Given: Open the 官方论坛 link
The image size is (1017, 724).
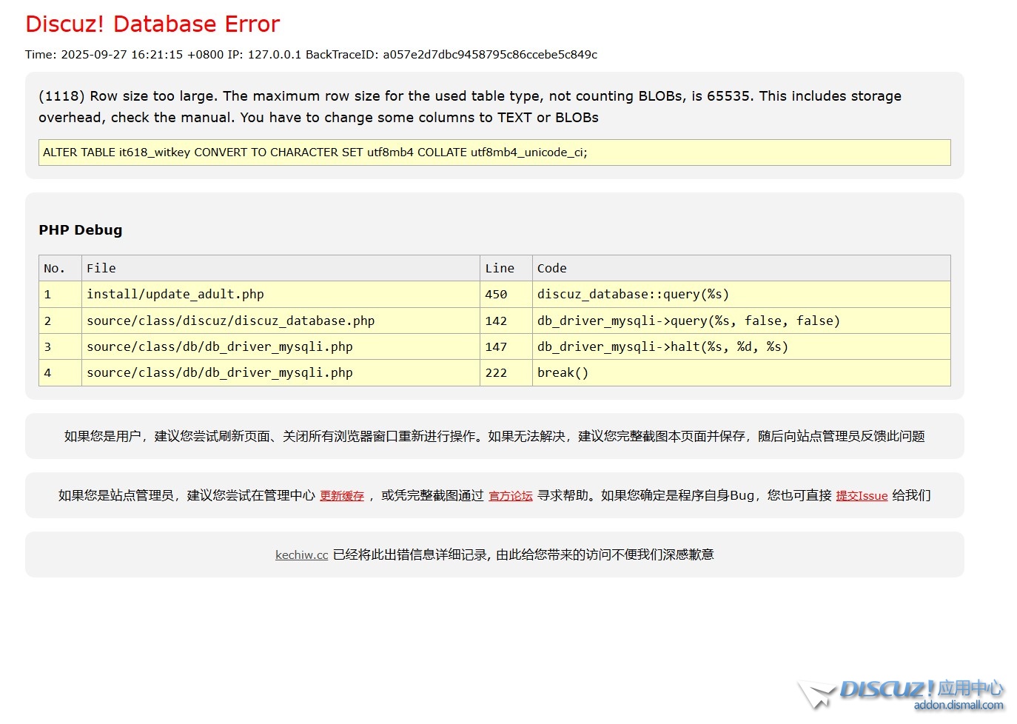Looking at the screenshot, I should click(510, 496).
